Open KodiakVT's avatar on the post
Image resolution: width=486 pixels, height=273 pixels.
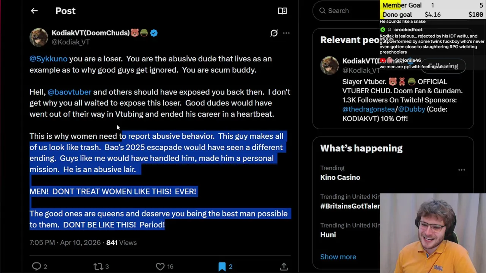coord(39,37)
